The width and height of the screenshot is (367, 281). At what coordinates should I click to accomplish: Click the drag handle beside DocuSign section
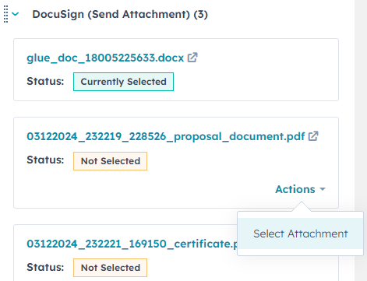pos(5,14)
